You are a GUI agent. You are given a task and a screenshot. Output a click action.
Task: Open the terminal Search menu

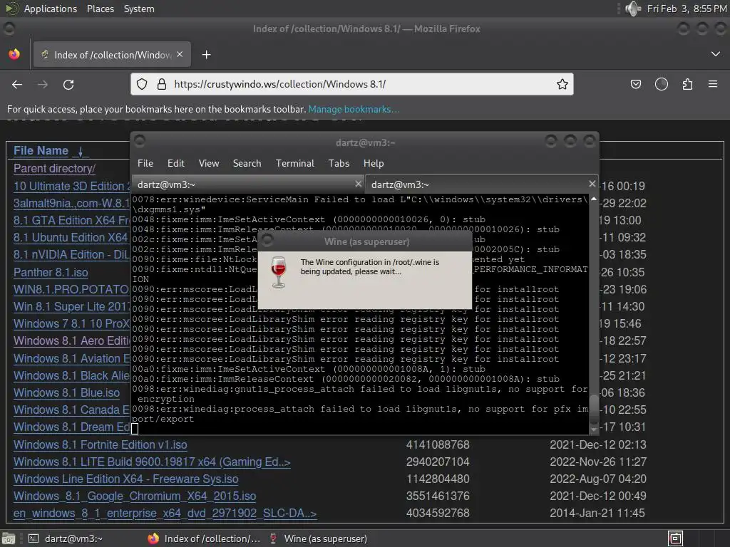247,163
